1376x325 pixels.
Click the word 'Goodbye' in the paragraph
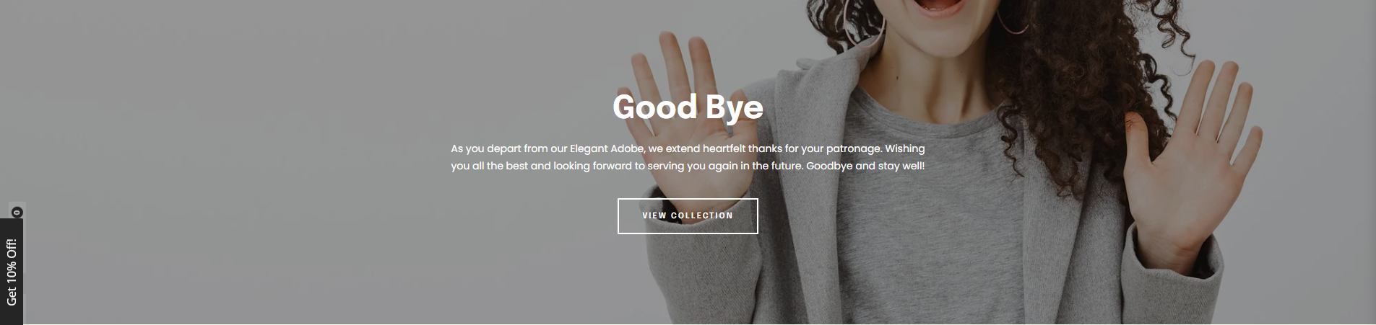[x=829, y=166]
